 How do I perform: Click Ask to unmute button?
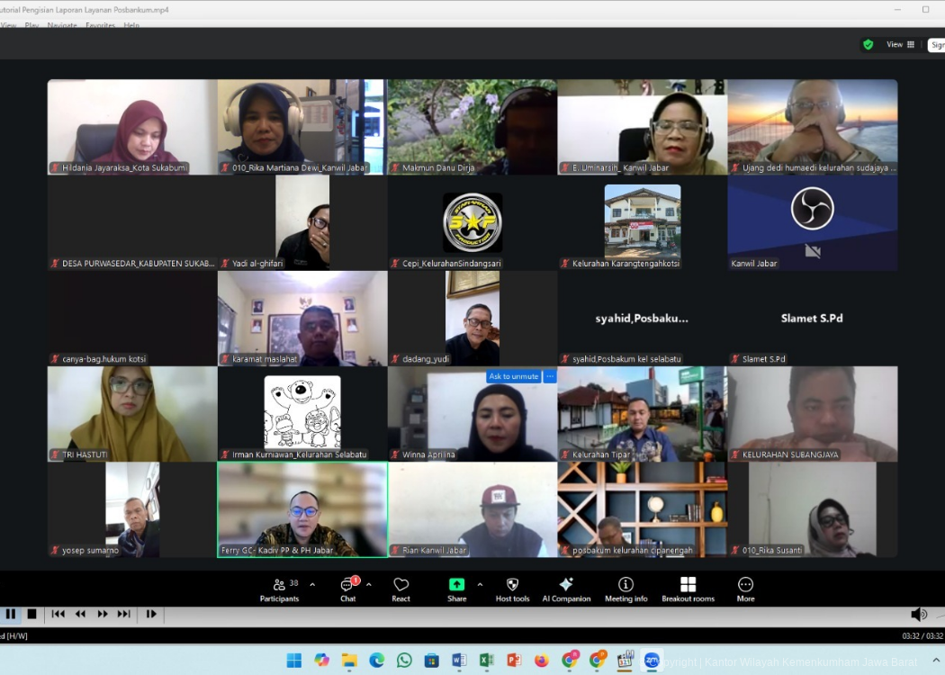(x=513, y=376)
